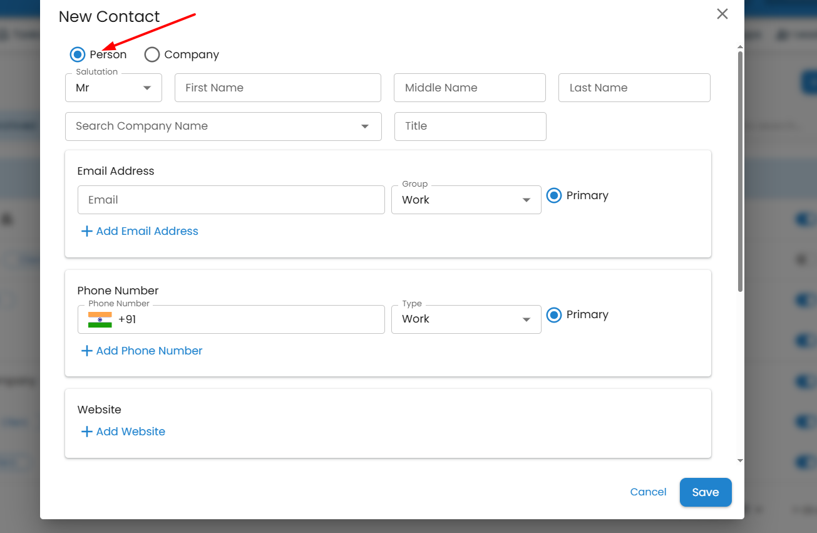Screen dimensions: 817x533
Task: Click the scroll down arrow in dialog
Action: [x=740, y=460]
